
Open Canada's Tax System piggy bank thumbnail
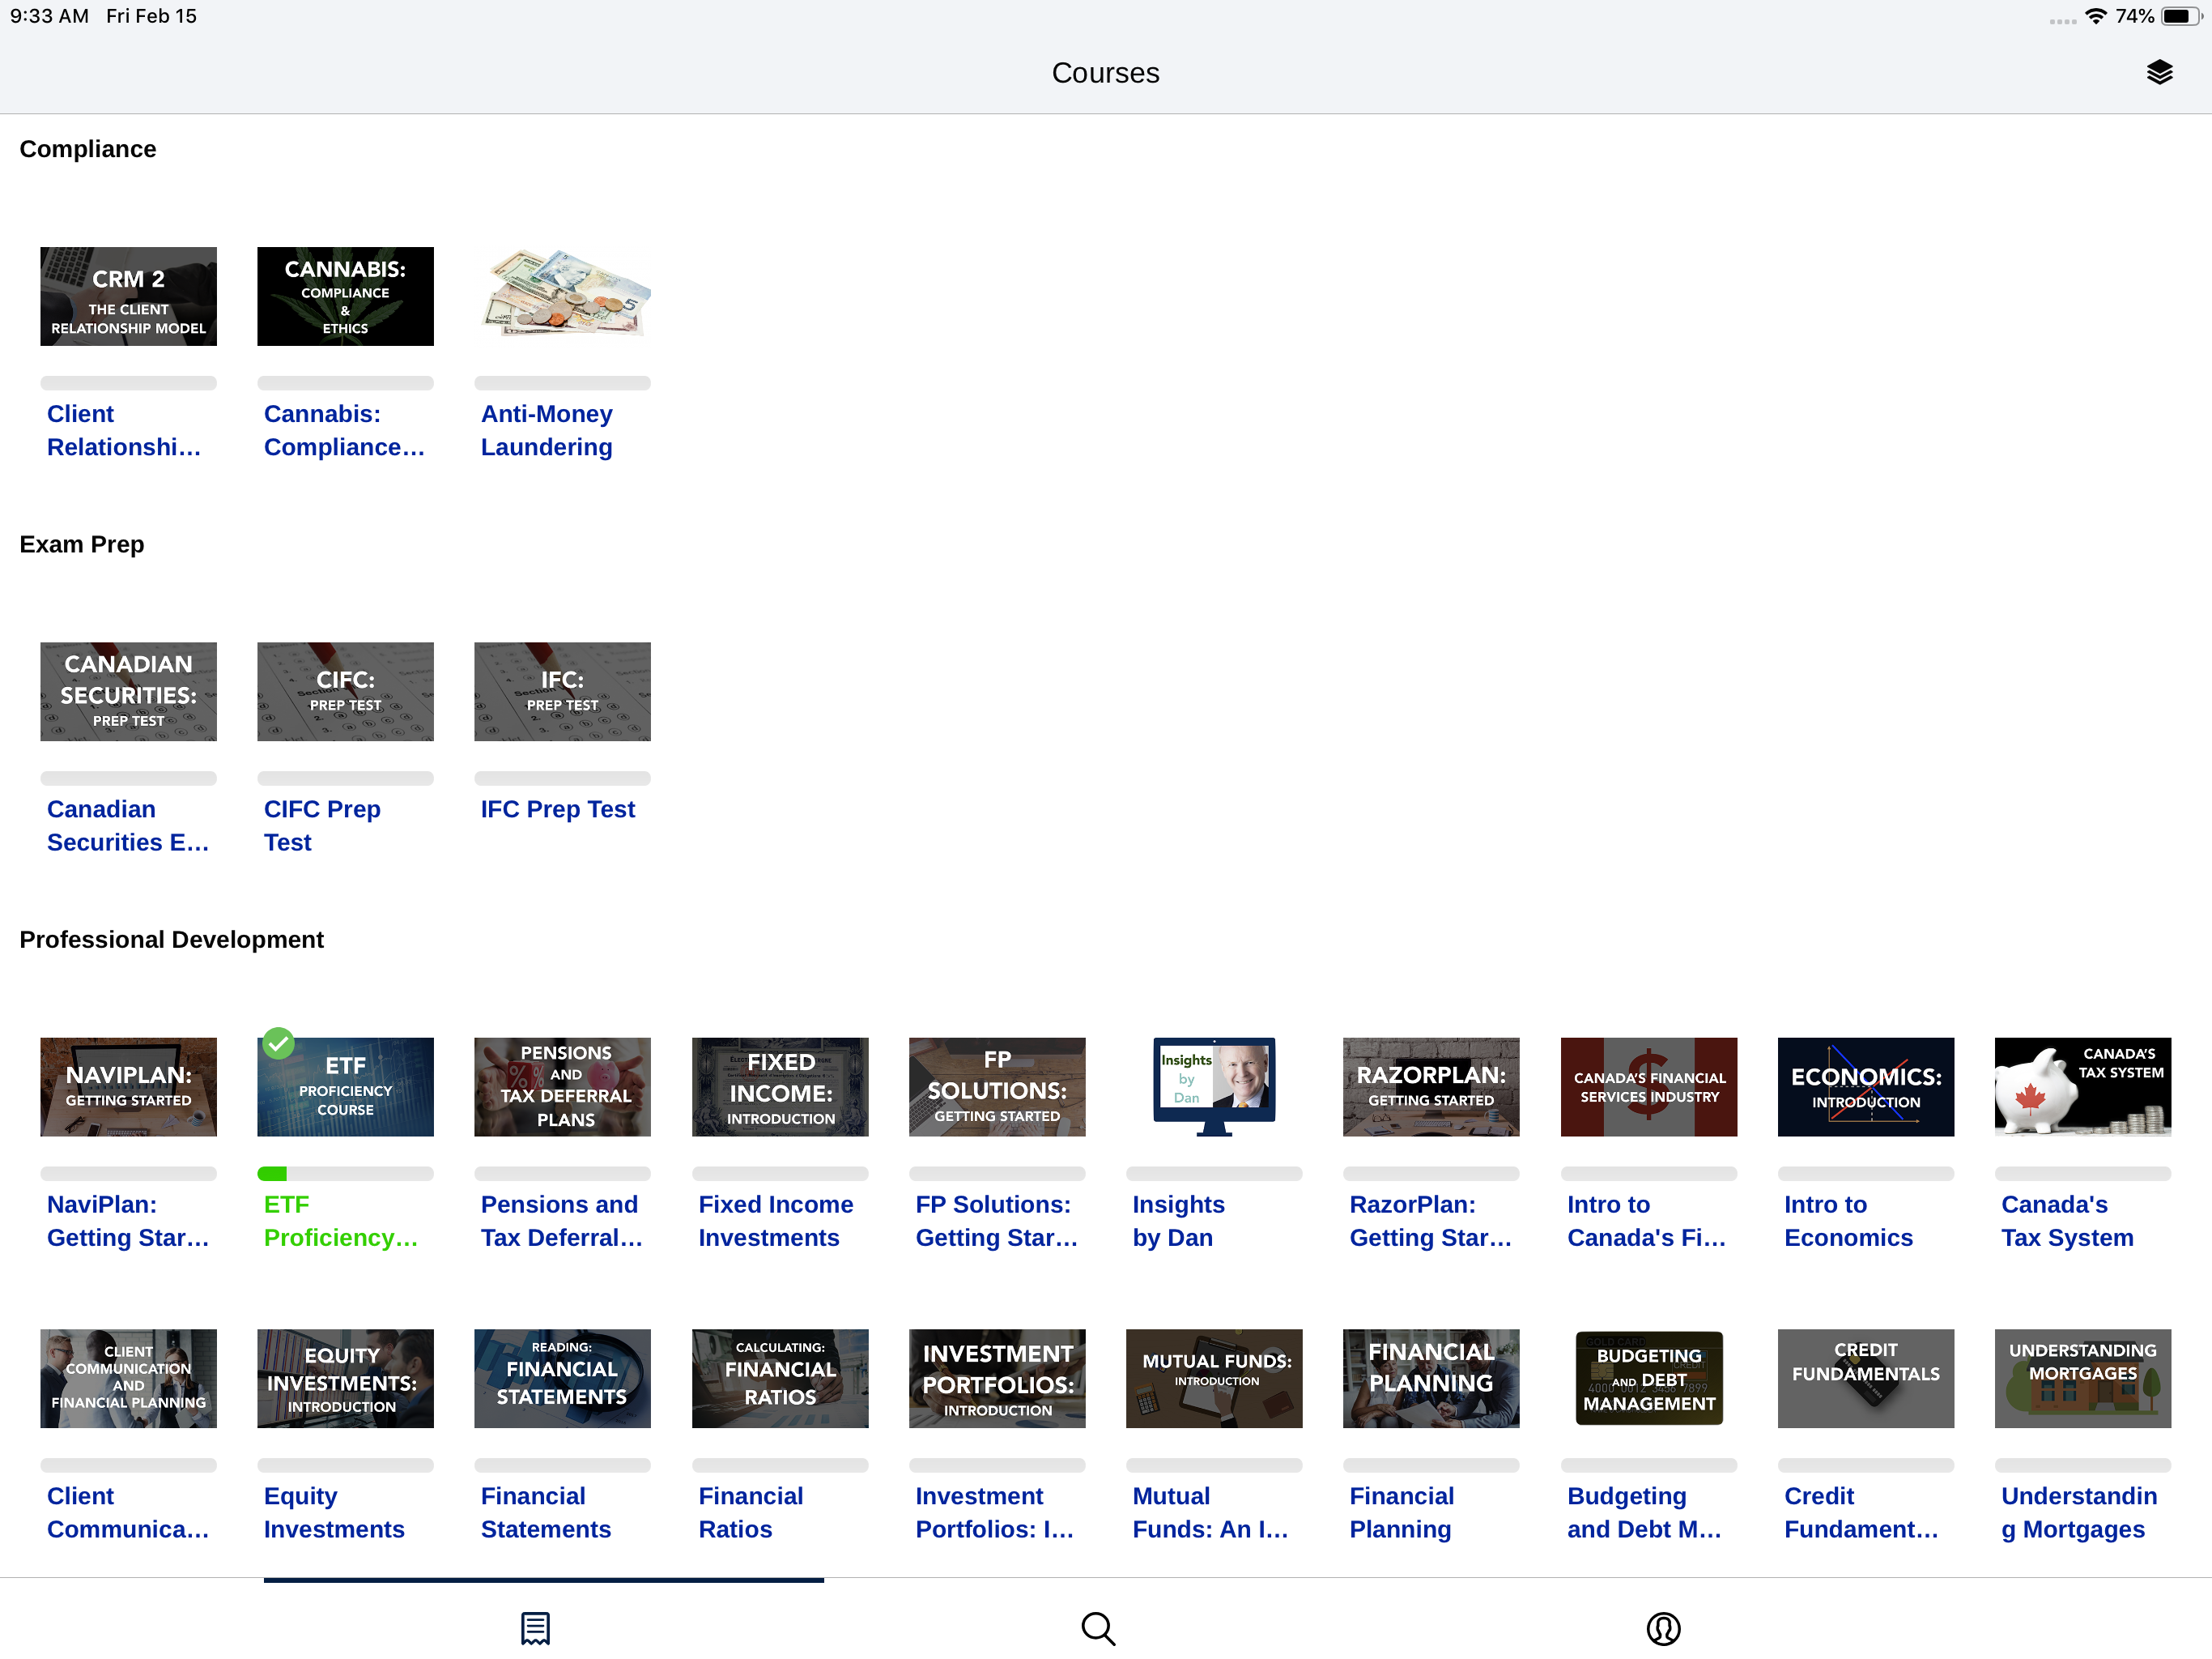click(2082, 1086)
